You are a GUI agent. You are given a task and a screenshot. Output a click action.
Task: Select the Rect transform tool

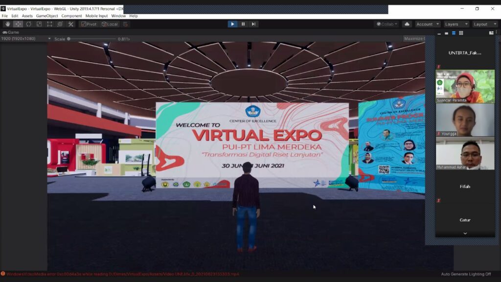coord(49,24)
